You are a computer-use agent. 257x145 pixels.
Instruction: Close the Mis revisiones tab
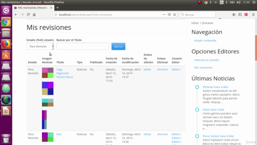point(51,8)
